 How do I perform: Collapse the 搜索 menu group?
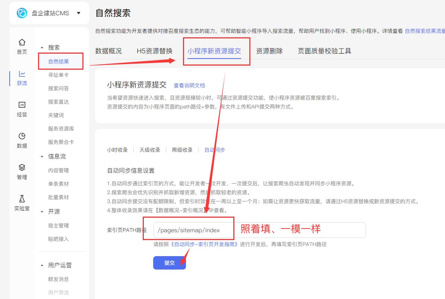click(42, 48)
